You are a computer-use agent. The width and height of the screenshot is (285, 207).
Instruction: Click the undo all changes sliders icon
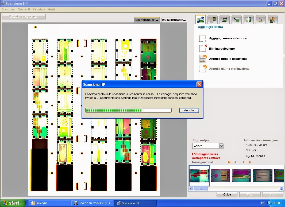pos(203,59)
